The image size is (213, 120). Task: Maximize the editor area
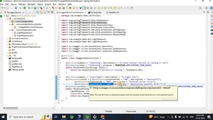[208, 12]
